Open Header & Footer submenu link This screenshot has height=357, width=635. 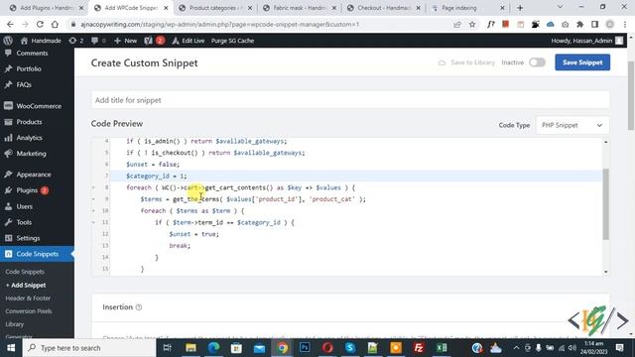point(28,297)
